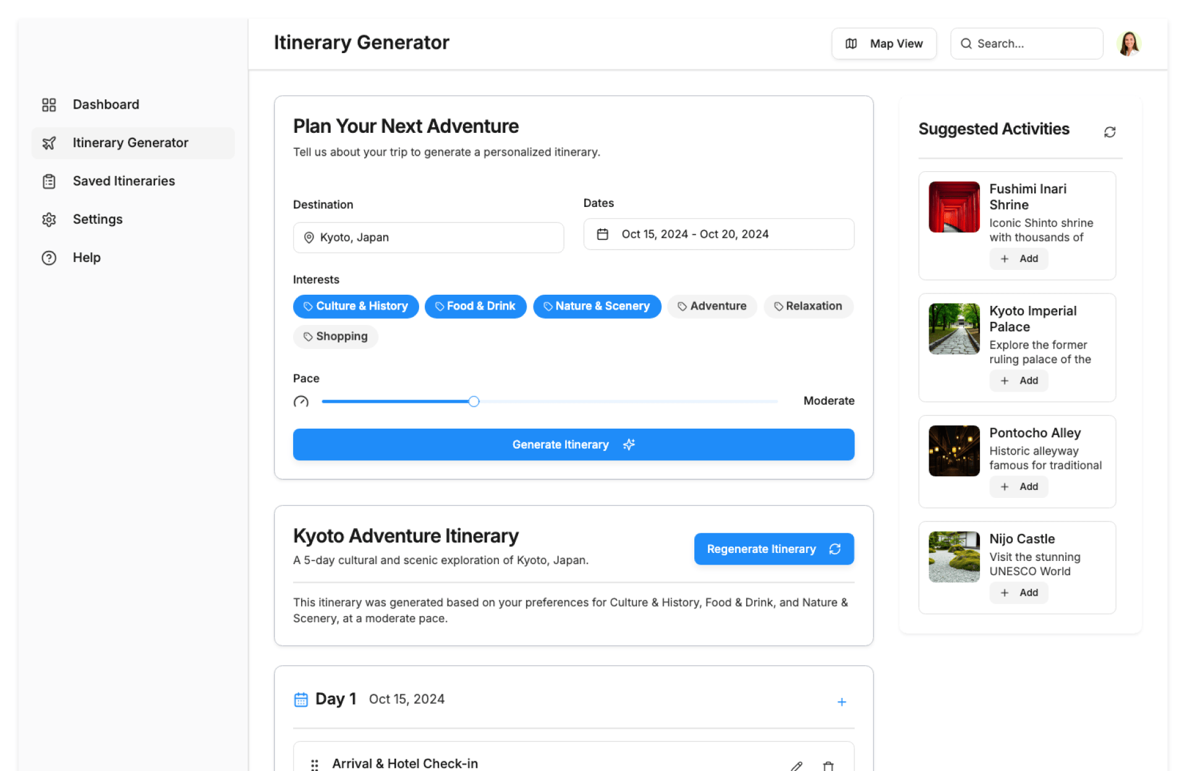Click the Pace slider handle
Image resolution: width=1187 pixels, height=771 pixels.
pyautogui.click(x=474, y=402)
